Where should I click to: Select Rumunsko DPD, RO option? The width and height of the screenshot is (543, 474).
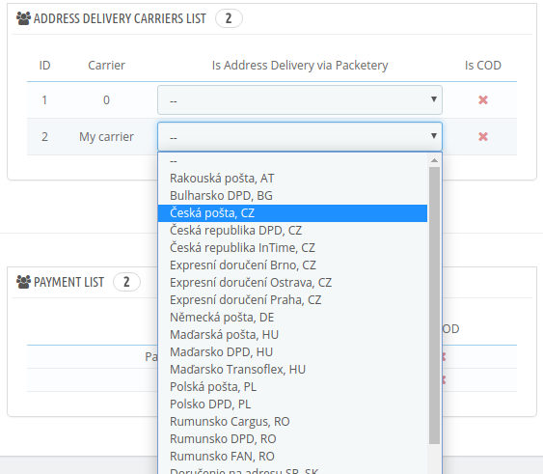click(x=292, y=438)
